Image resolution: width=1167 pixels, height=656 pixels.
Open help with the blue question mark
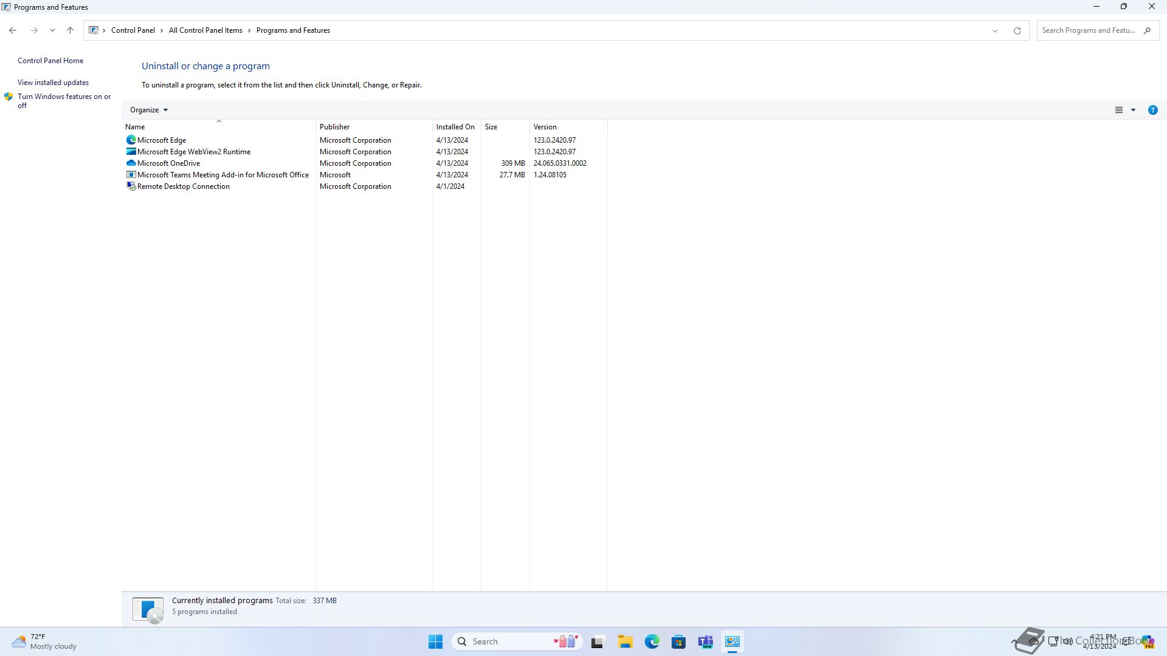pos(1152,110)
